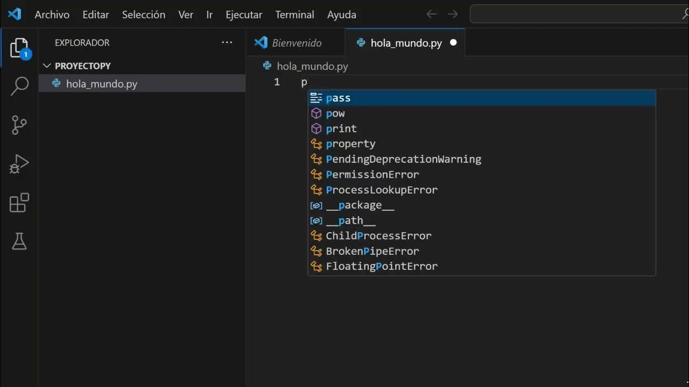Click the forward navigation arrow
Screen dimensions: 689x387
tap(453, 15)
